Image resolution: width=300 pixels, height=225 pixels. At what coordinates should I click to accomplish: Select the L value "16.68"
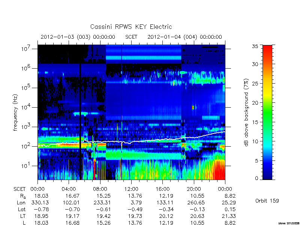point(72,223)
